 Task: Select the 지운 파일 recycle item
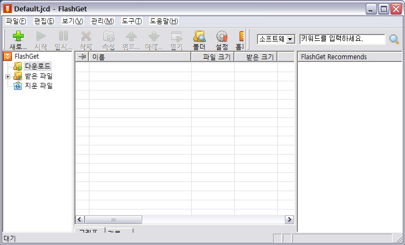point(33,86)
